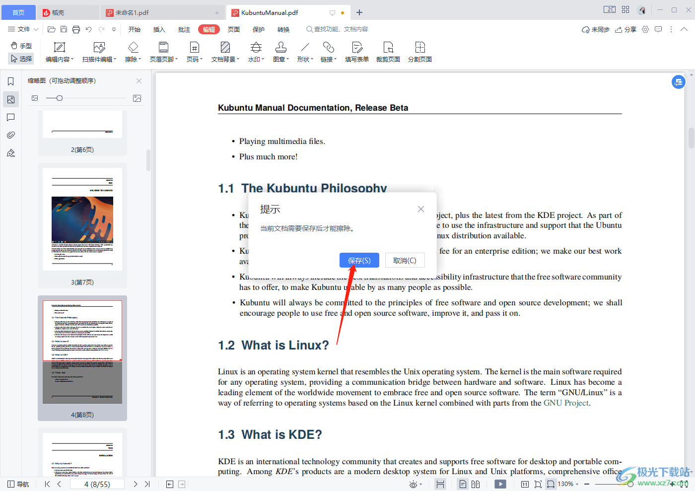The image size is (695, 491).
Task: Switch to the 转换 ribbon tab
Action: point(283,29)
